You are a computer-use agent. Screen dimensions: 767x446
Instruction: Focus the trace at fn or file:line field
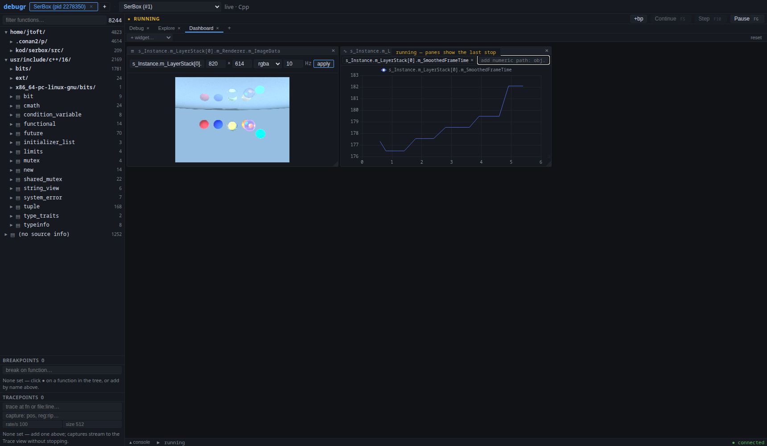[x=62, y=407]
